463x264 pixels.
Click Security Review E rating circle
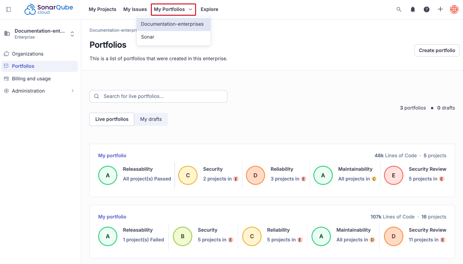pyautogui.click(x=394, y=175)
